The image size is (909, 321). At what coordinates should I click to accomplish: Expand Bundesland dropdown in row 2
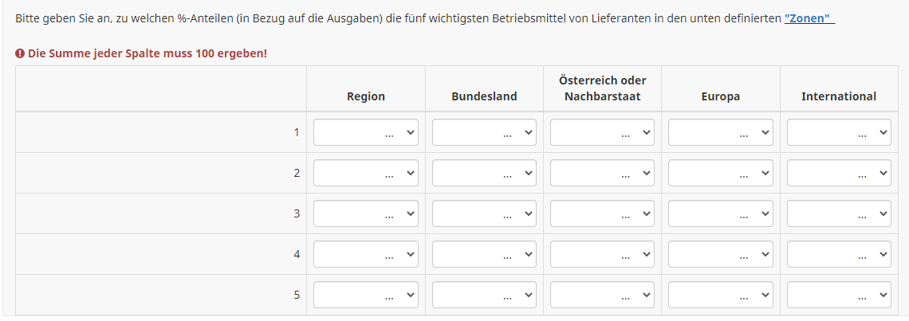click(x=484, y=174)
